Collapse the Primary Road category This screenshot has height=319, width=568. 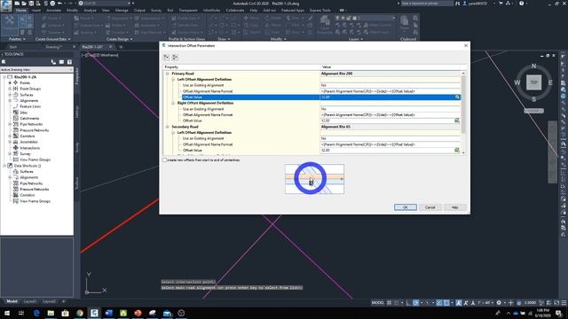tap(168, 74)
